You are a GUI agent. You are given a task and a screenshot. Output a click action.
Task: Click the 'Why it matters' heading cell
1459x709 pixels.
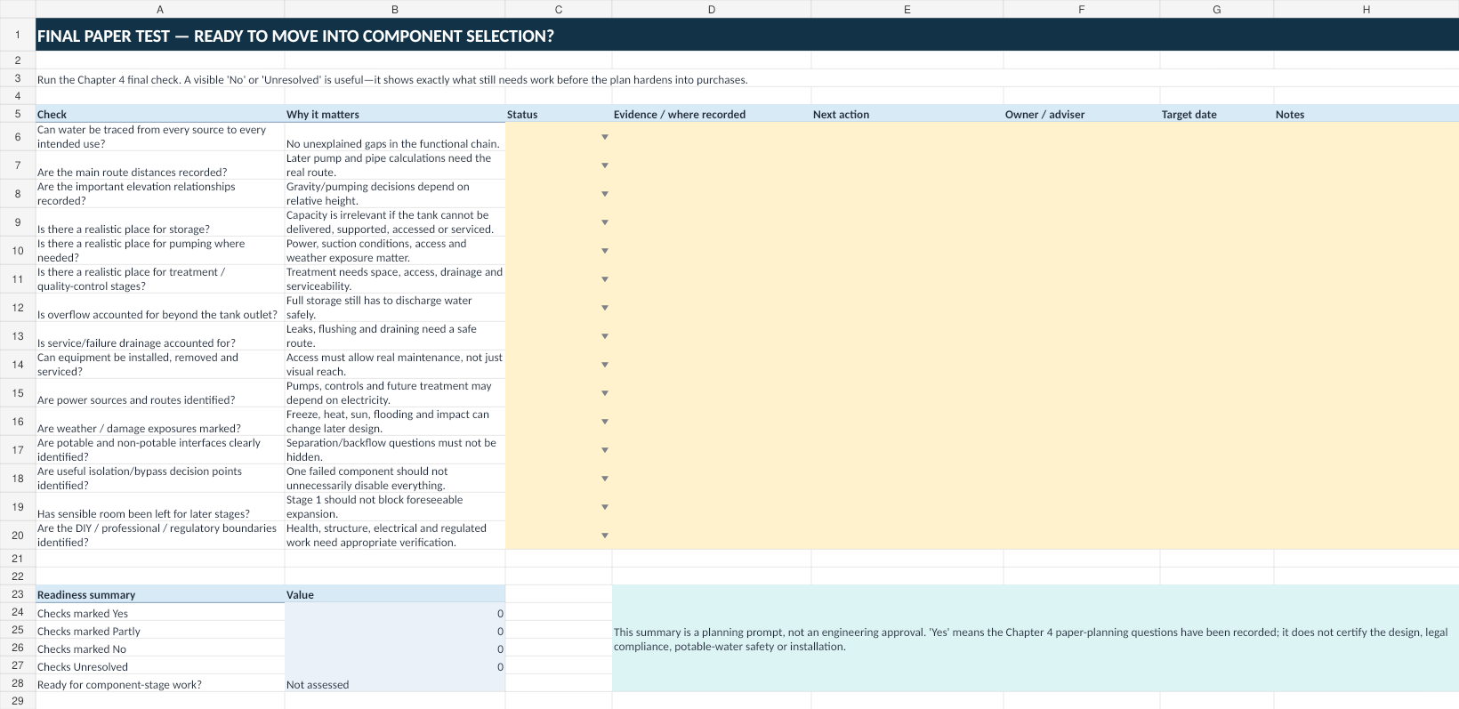(x=395, y=114)
